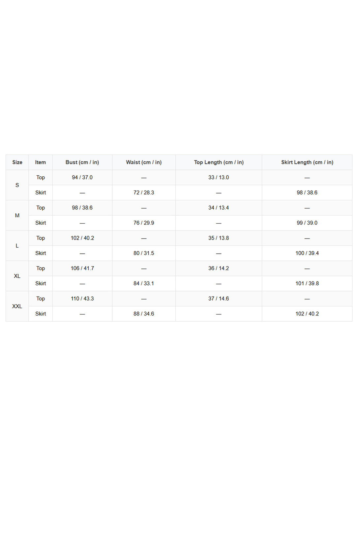Click the size XL row label

pyautogui.click(x=17, y=276)
